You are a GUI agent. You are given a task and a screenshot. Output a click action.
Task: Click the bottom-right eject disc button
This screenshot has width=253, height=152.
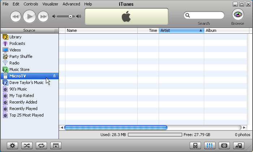(239, 146)
